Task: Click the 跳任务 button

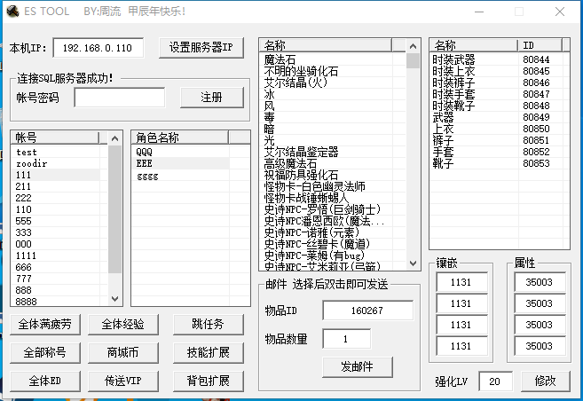Action: [x=209, y=325]
